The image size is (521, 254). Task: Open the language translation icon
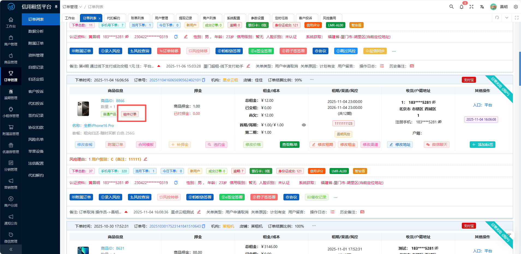482,7
